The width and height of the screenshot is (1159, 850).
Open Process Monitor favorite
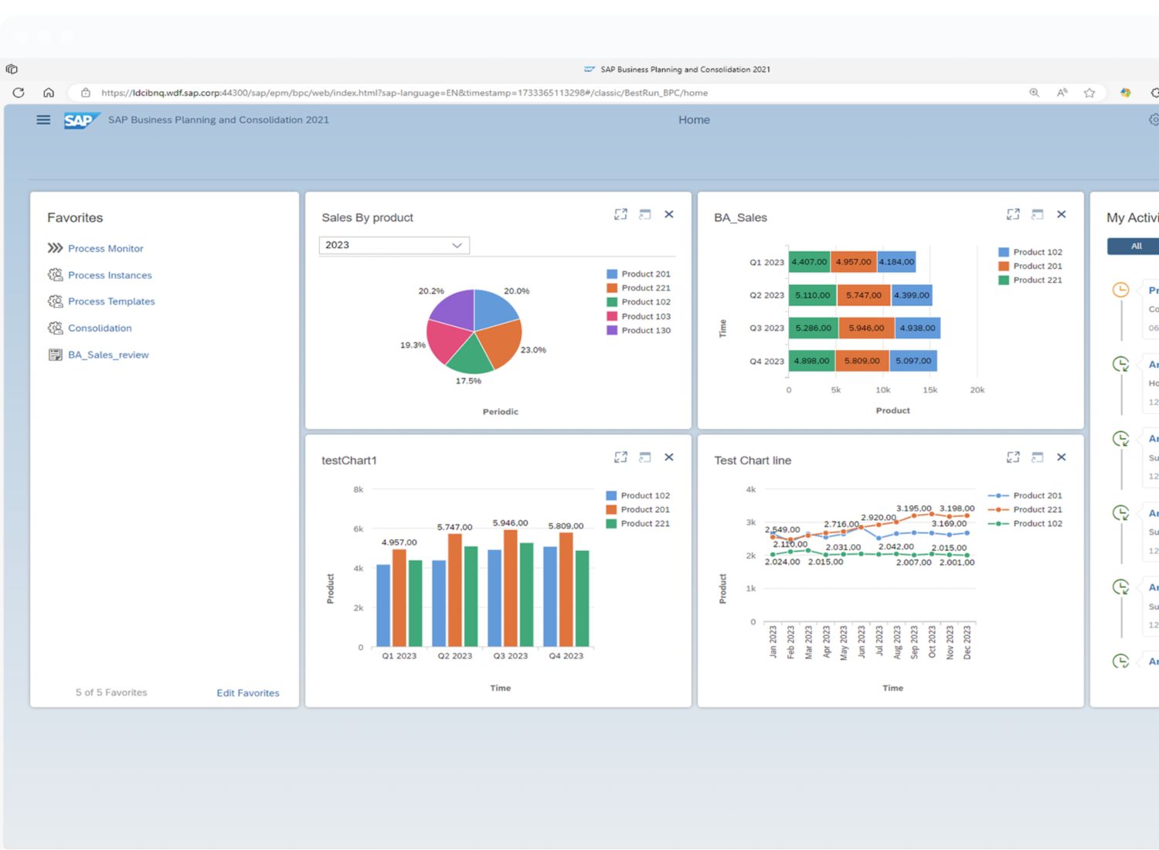(x=105, y=249)
